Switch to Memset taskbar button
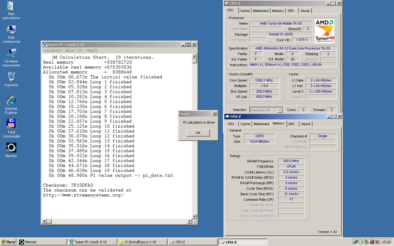Viewport: 394px width, 246px height. point(42,242)
